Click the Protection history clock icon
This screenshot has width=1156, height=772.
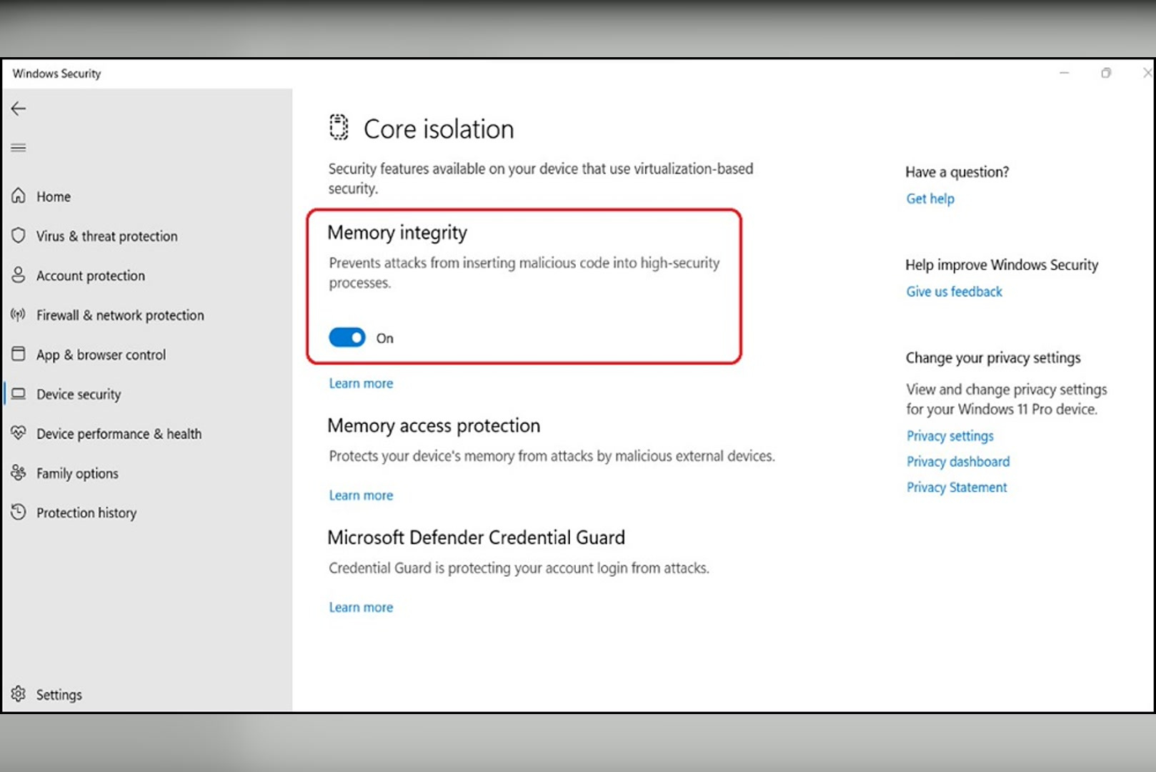click(x=19, y=512)
